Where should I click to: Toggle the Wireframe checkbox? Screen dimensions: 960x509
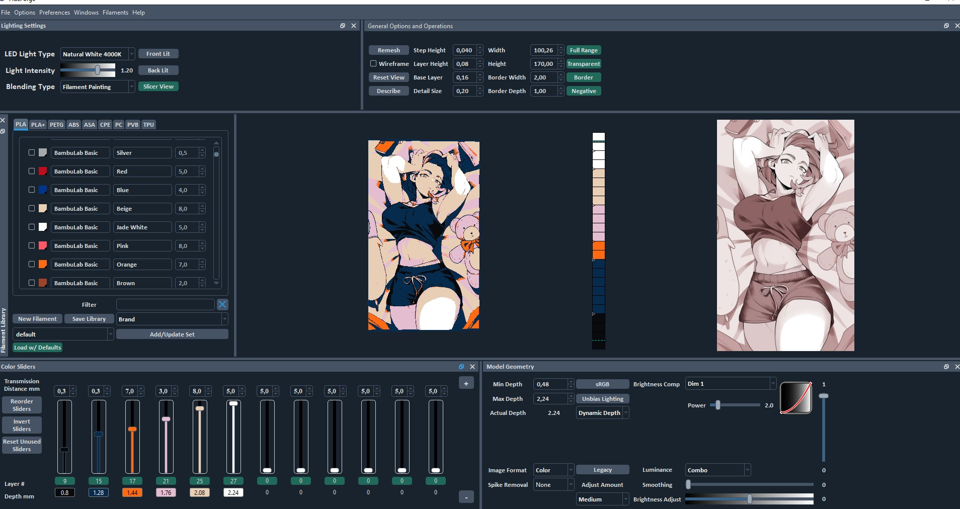coord(373,63)
